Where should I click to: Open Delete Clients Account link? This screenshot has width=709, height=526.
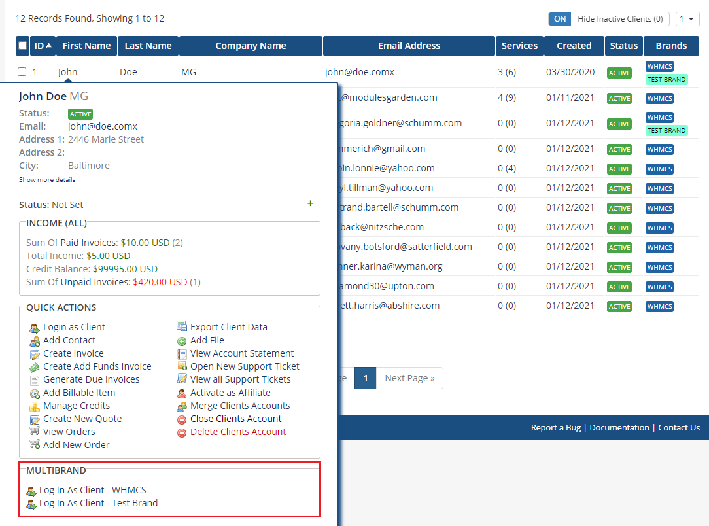pyautogui.click(x=238, y=432)
